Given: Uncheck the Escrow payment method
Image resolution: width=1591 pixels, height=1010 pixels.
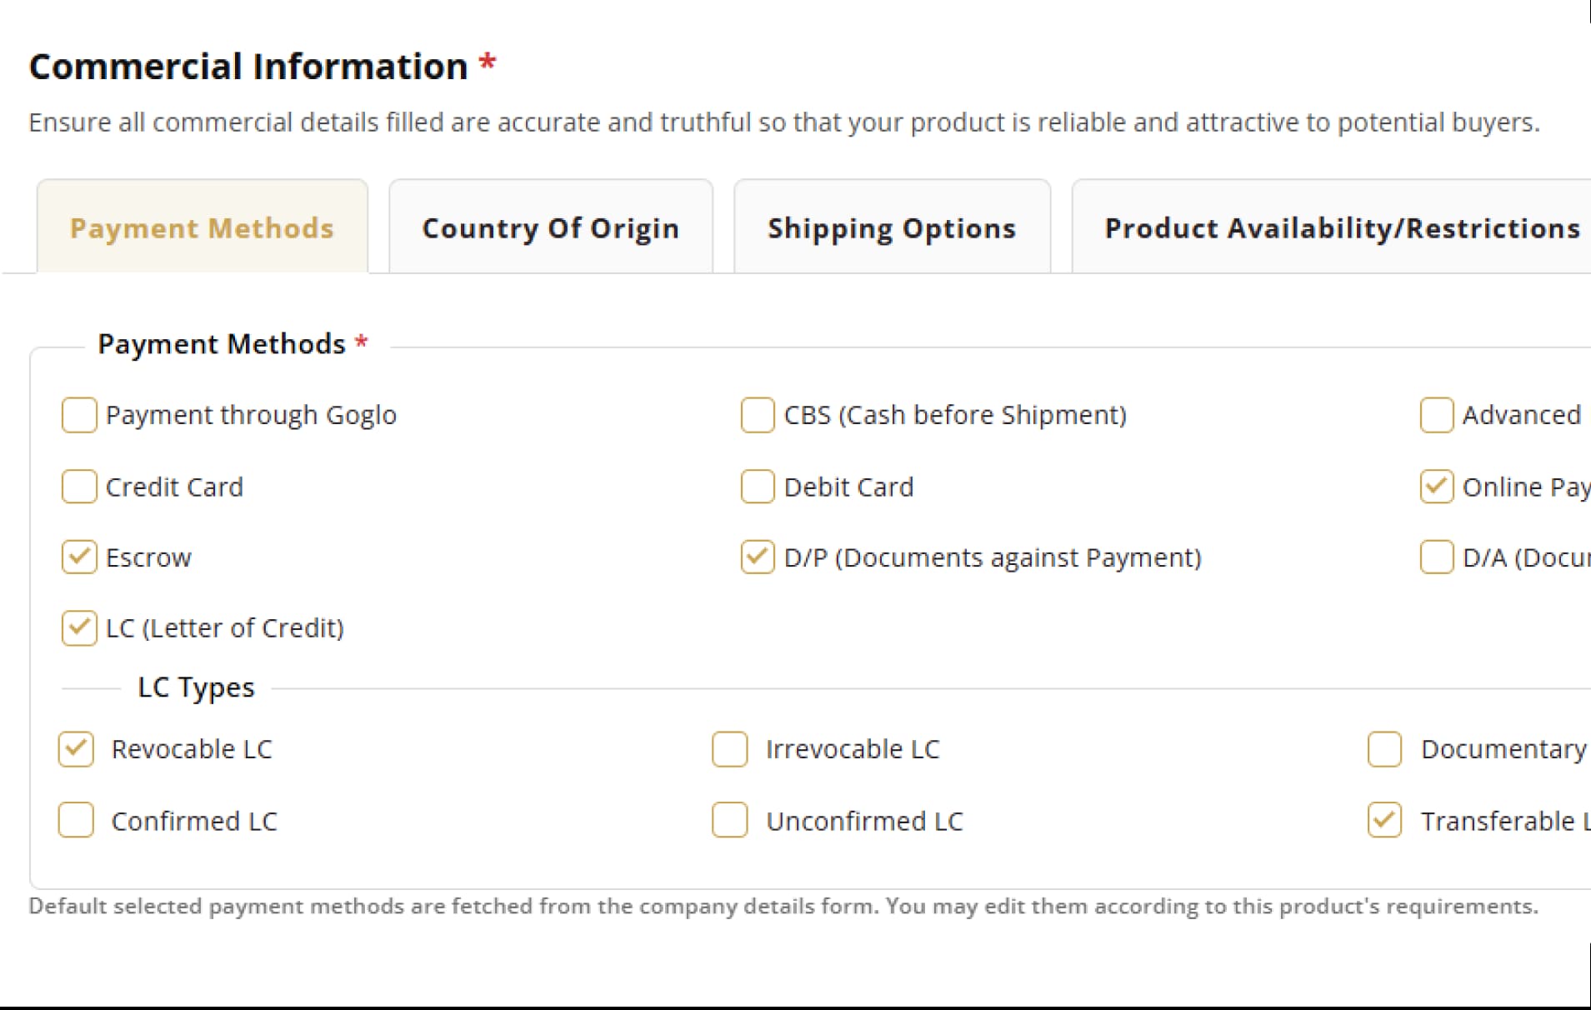Looking at the screenshot, I should point(79,557).
